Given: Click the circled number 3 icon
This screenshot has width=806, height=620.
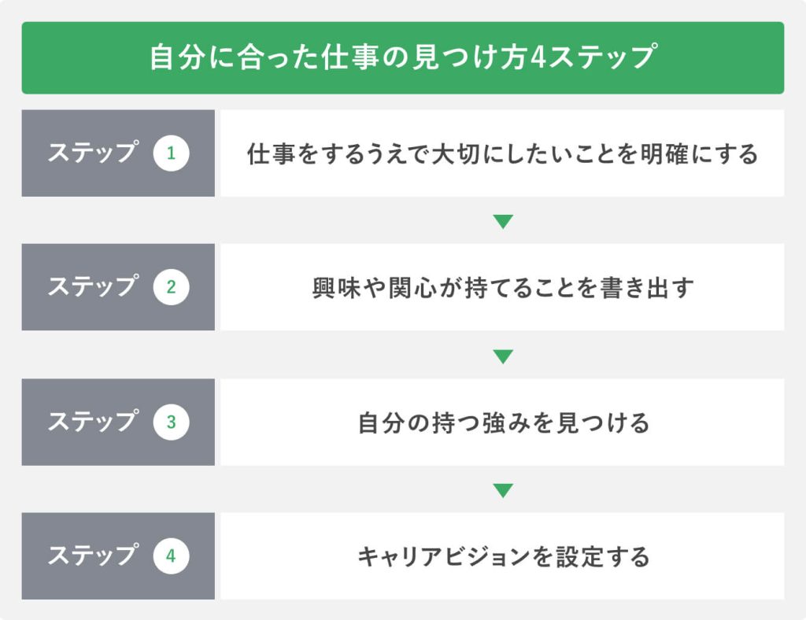Looking at the screenshot, I should (171, 423).
